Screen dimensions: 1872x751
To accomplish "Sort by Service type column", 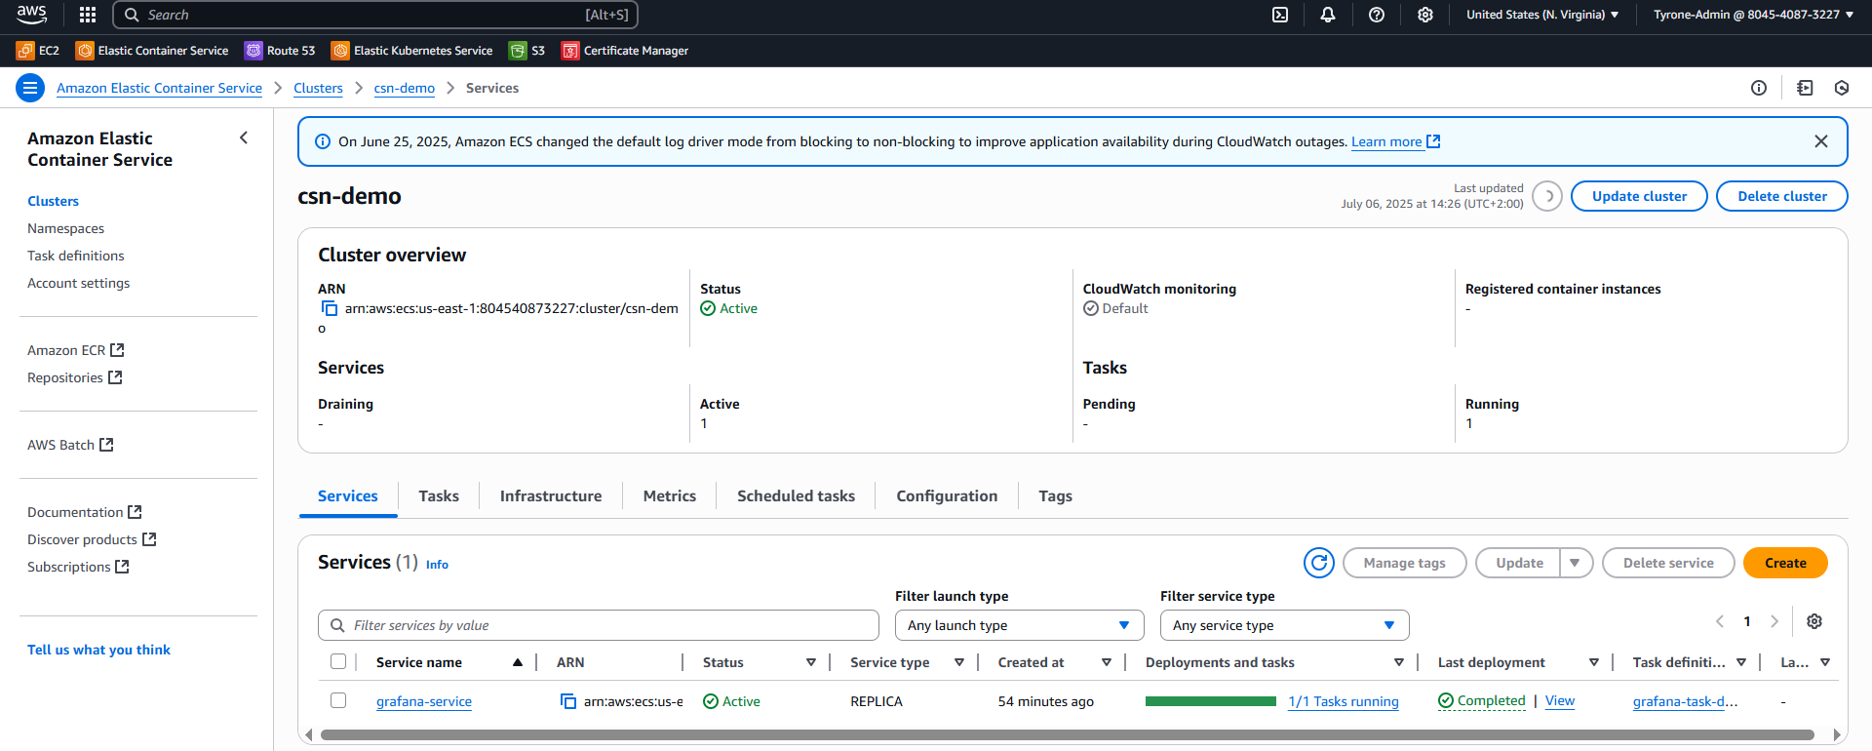I will click(959, 662).
